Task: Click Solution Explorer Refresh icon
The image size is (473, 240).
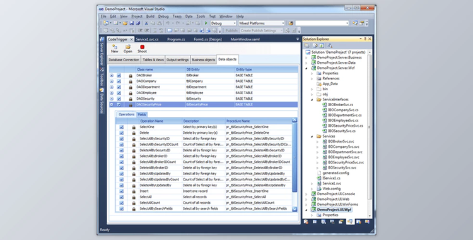Action: [322, 45]
